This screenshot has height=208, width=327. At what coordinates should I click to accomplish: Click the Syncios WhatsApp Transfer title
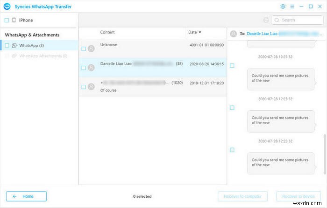[x=43, y=7]
